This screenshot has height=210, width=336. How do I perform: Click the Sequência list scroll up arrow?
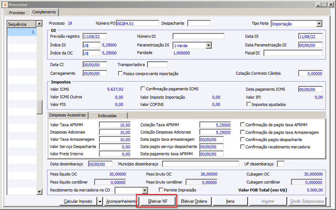tap(39, 24)
